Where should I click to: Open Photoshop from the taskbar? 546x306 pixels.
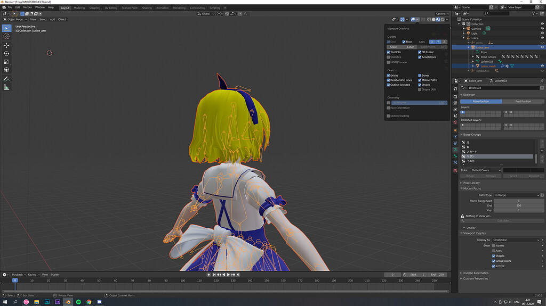coord(47,302)
